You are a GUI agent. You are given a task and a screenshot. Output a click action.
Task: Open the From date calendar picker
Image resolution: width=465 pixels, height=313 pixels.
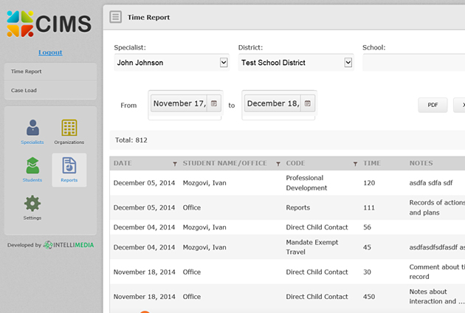pyautogui.click(x=214, y=104)
